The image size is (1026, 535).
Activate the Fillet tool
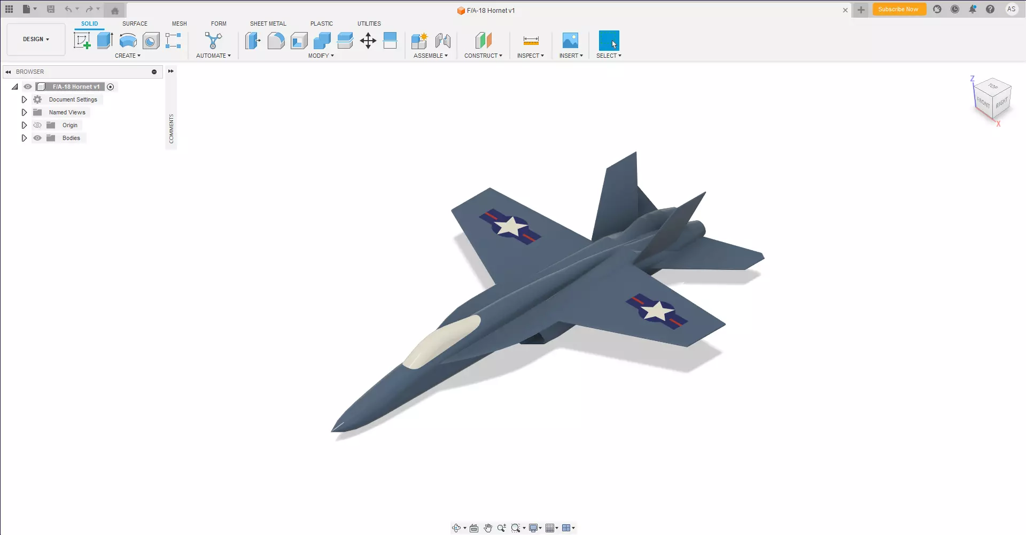(276, 41)
